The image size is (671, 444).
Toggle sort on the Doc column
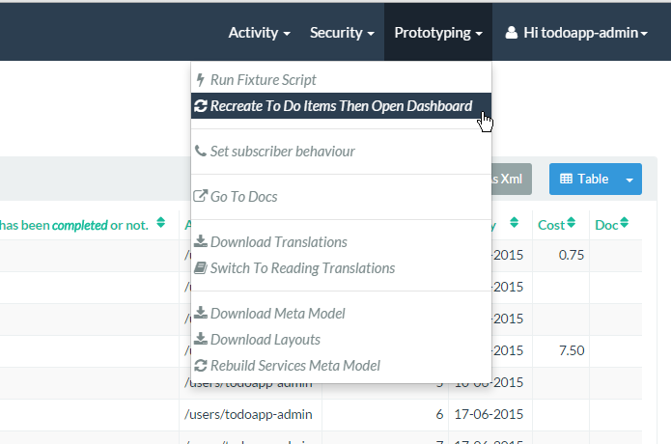click(x=624, y=224)
